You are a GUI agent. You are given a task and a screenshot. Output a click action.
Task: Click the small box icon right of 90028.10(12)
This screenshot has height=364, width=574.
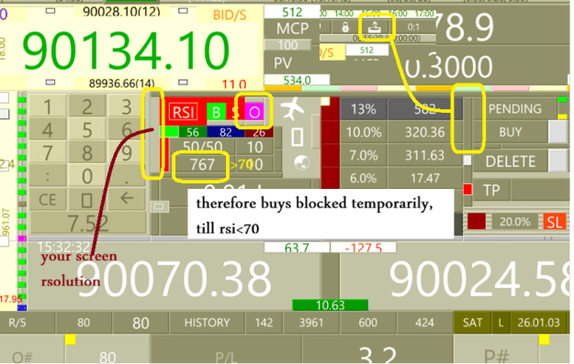pyautogui.click(x=183, y=11)
